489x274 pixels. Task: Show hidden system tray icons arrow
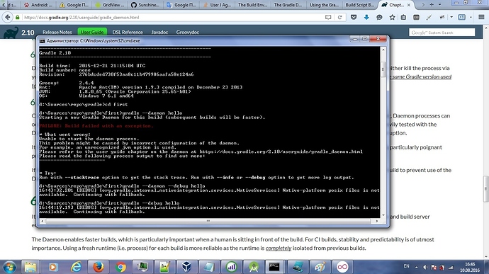point(416,267)
